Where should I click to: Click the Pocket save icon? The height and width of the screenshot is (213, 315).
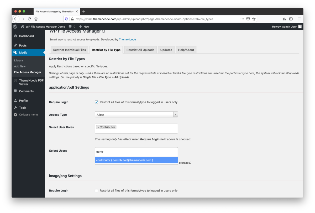[248, 19]
